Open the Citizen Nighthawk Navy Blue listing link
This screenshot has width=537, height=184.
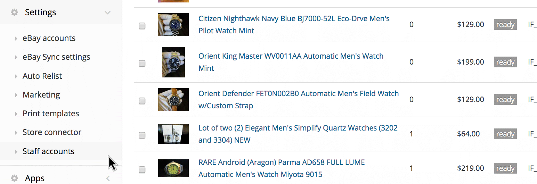coord(294,25)
